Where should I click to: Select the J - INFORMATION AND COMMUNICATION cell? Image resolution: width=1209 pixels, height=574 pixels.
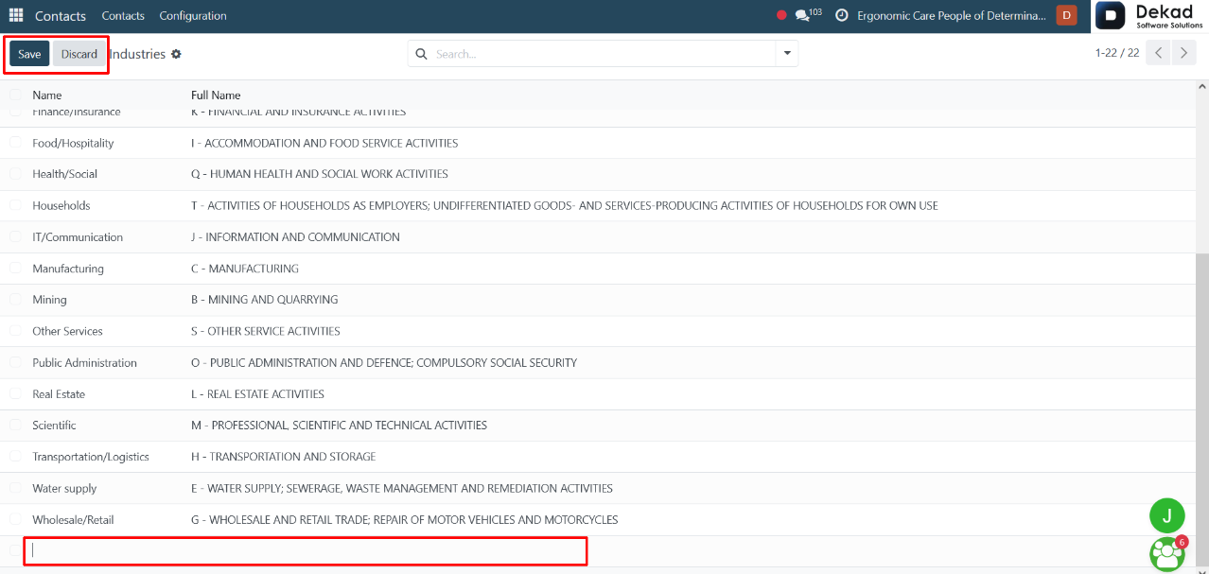click(295, 236)
